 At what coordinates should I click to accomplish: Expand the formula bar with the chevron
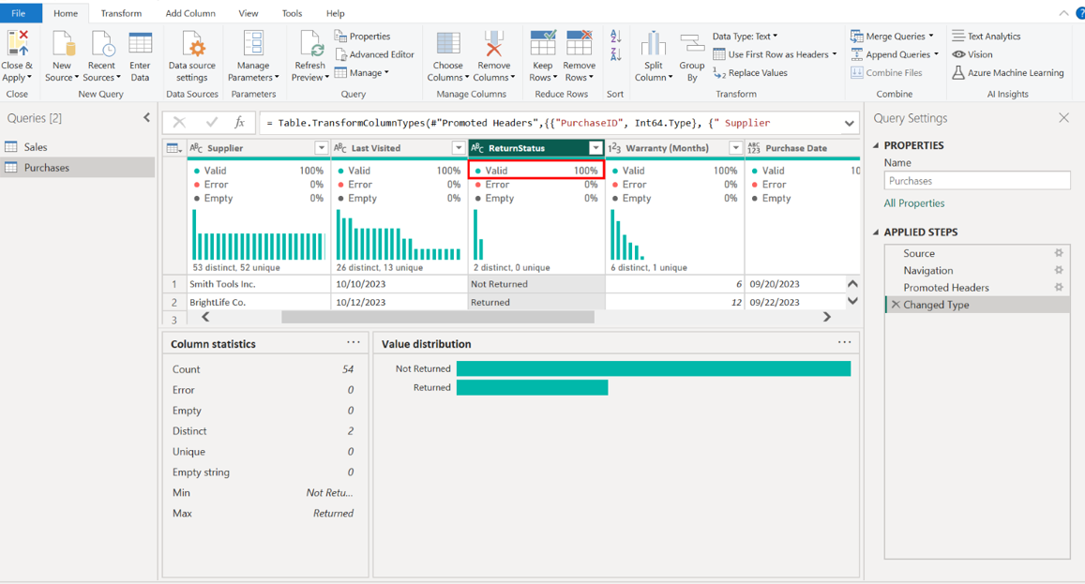pyautogui.click(x=849, y=123)
